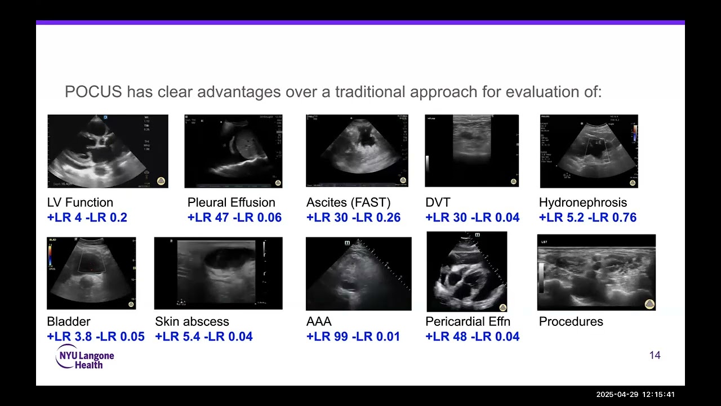Click the slide title starting 'POCUS has clear advantages'

click(x=333, y=92)
